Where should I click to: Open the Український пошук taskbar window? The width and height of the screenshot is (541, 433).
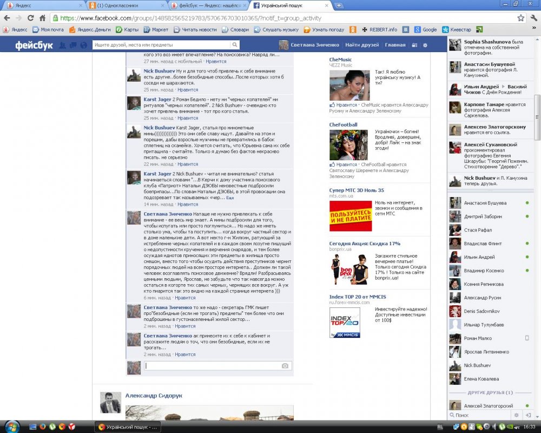(127, 427)
